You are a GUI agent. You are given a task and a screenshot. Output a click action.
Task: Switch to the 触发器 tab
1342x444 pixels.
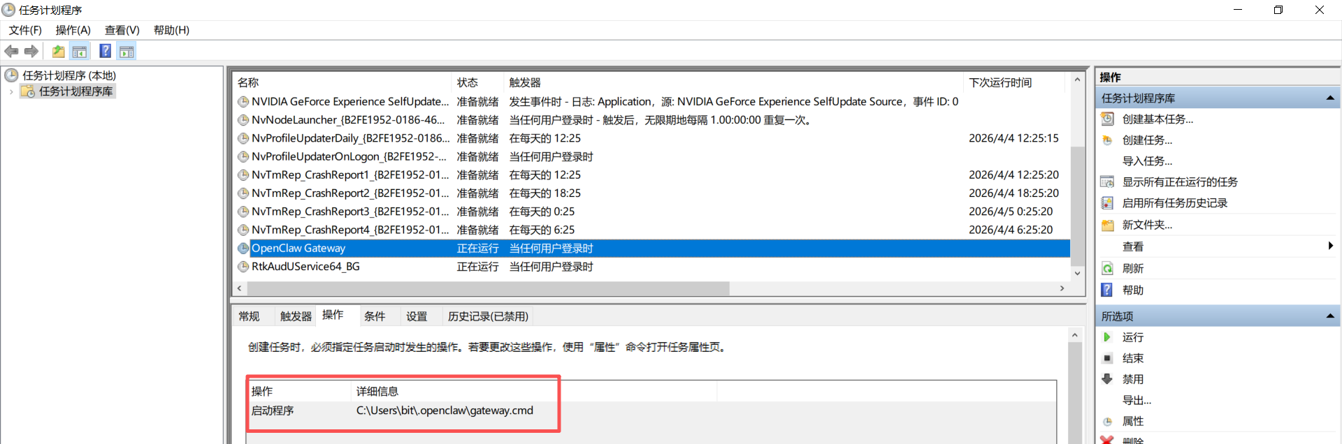296,316
